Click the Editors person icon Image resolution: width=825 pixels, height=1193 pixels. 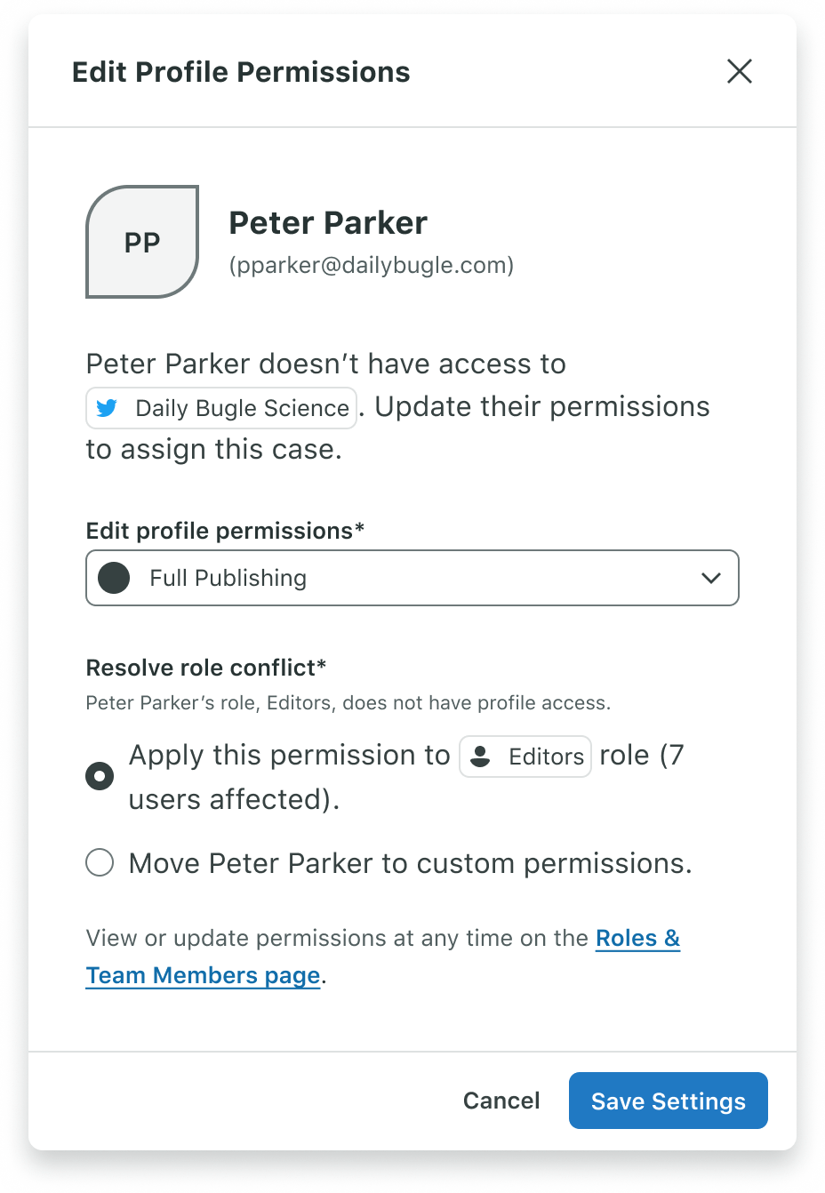point(480,757)
